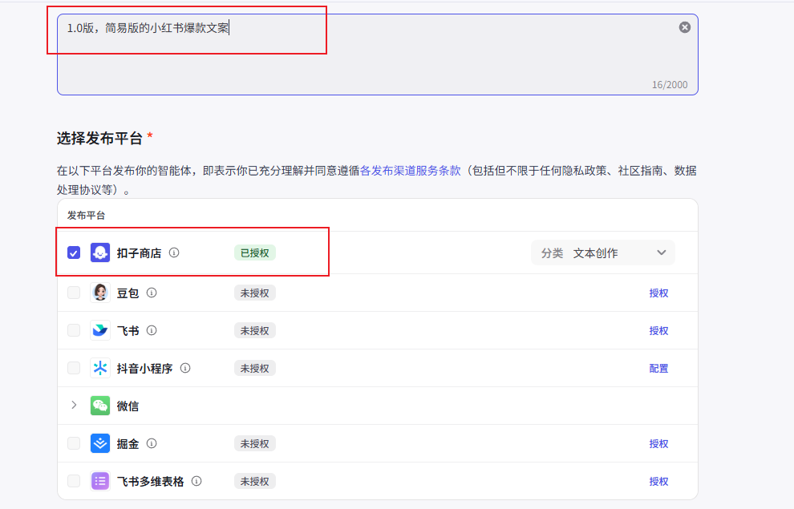The image size is (794, 509).
Task: Click the info icon next to 掘金
Action: tap(152, 443)
